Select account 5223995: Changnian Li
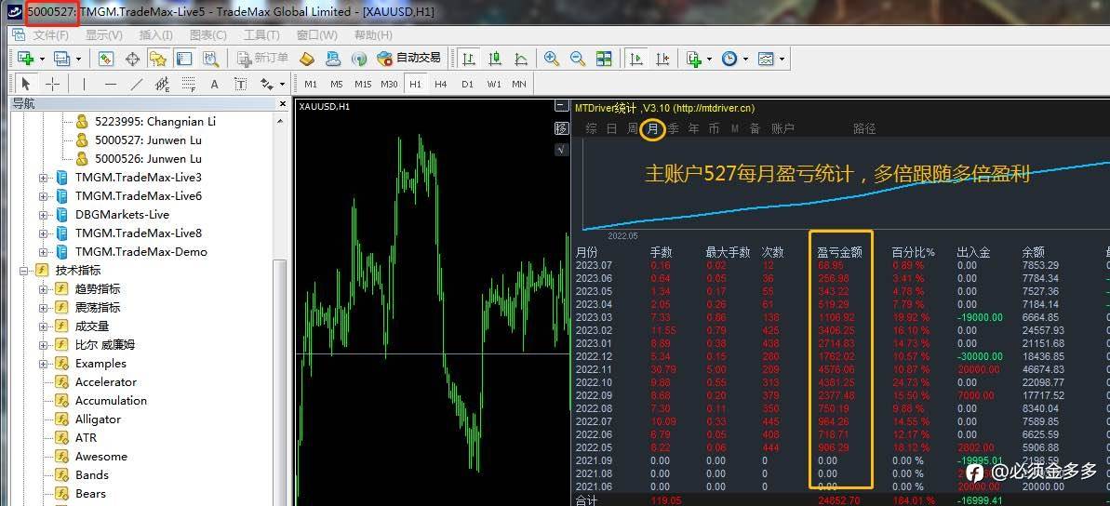This screenshot has height=506, width=1110. click(x=155, y=122)
